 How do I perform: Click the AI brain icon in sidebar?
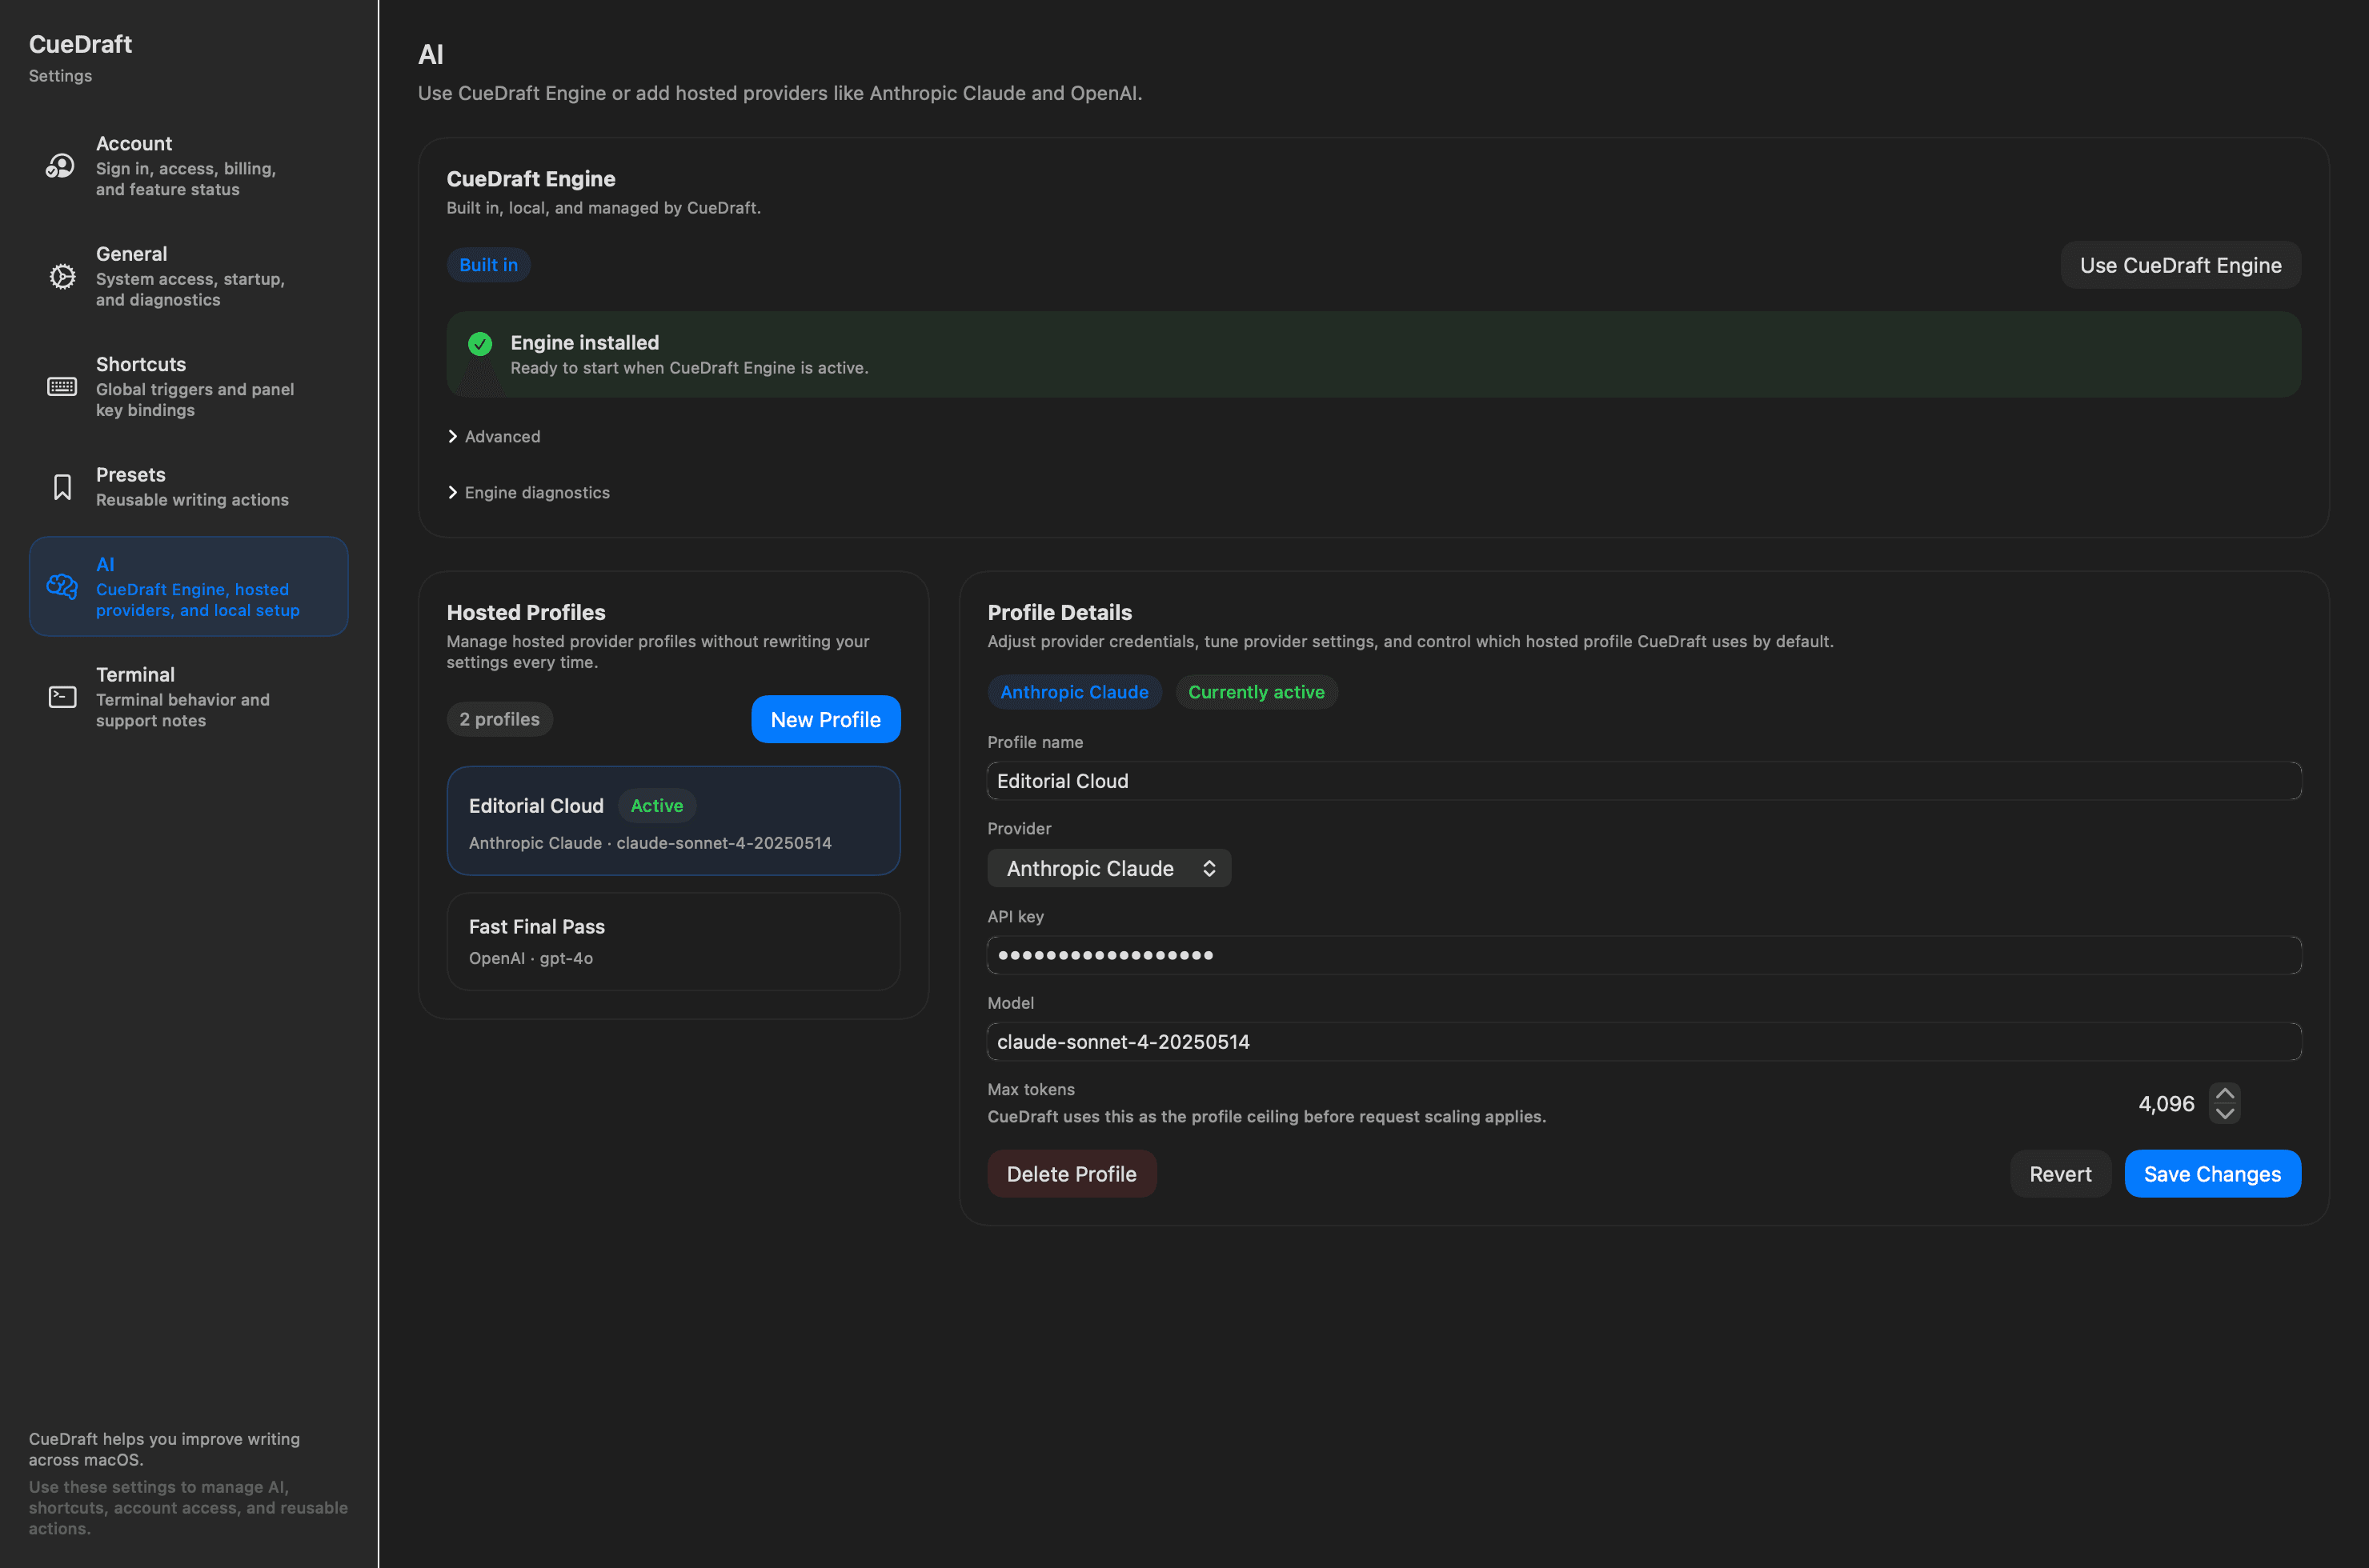click(x=61, y=587)
